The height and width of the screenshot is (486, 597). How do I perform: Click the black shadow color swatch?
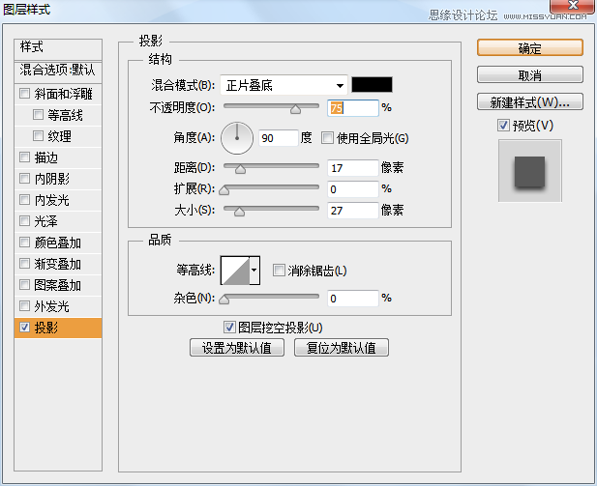372,84
